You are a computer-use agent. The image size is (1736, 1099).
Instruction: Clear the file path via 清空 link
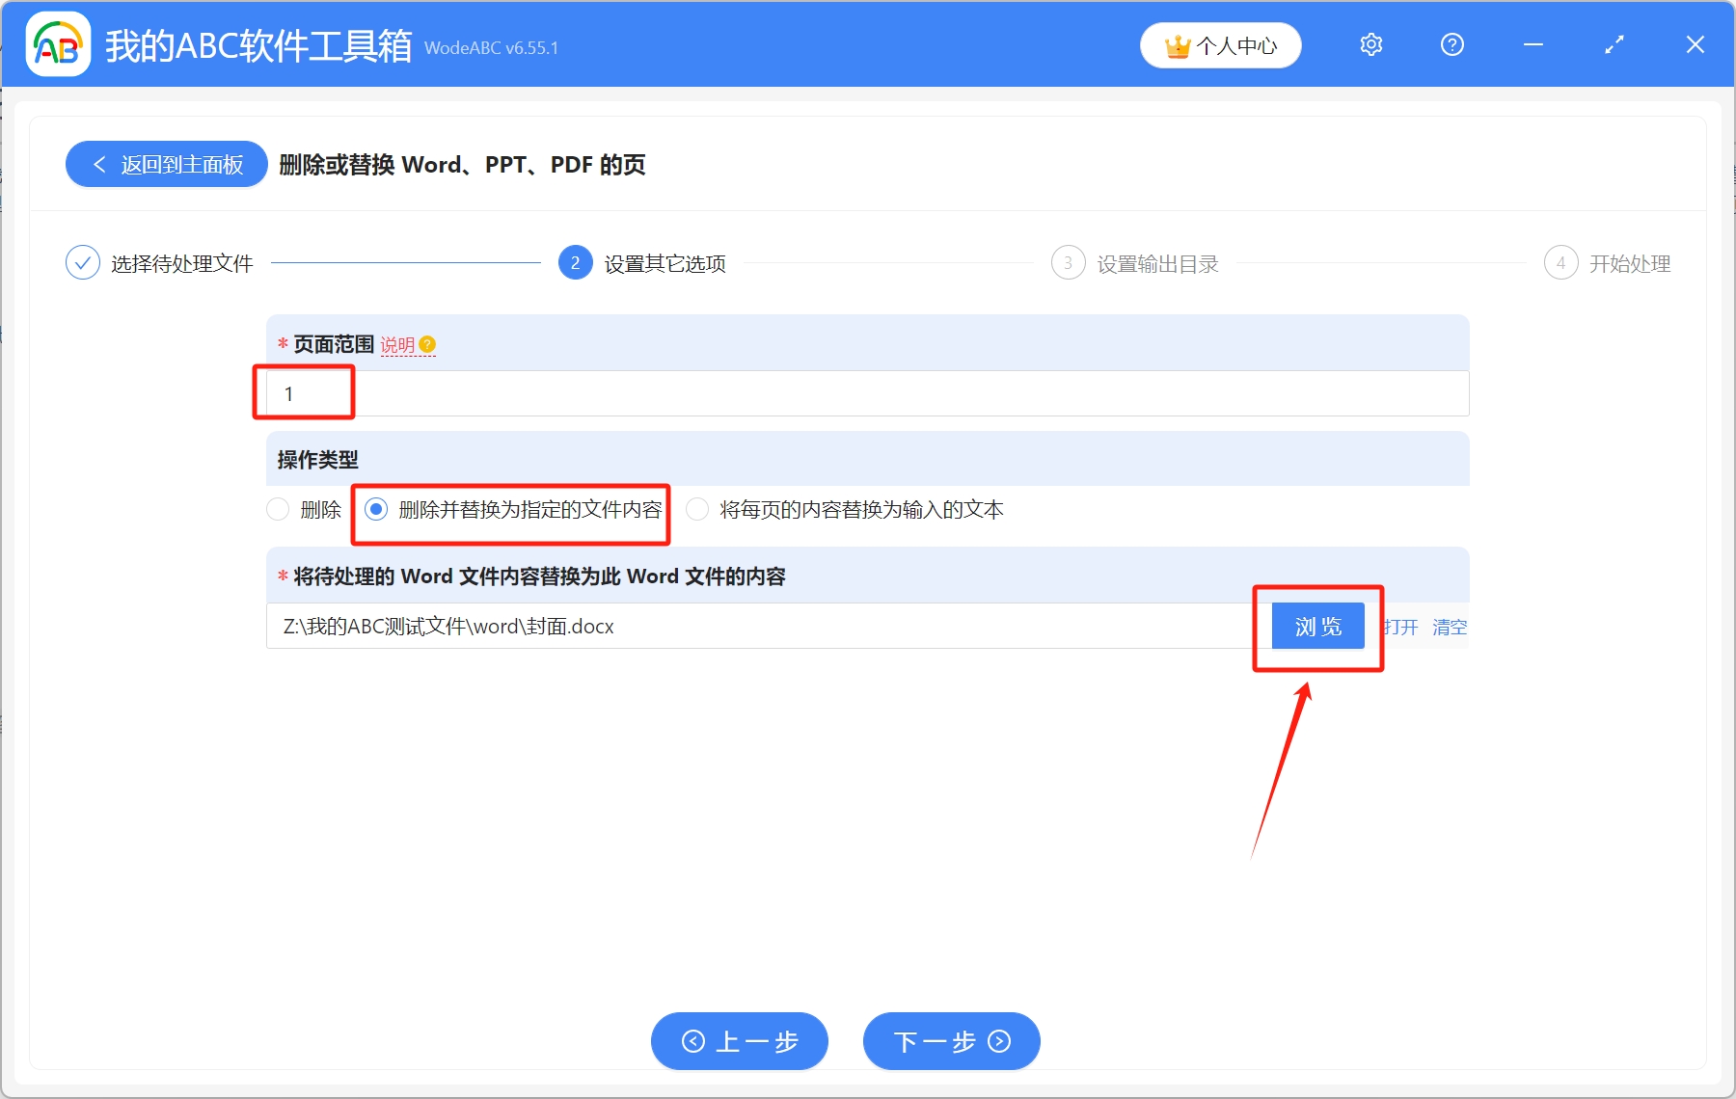pos(1450,626)
